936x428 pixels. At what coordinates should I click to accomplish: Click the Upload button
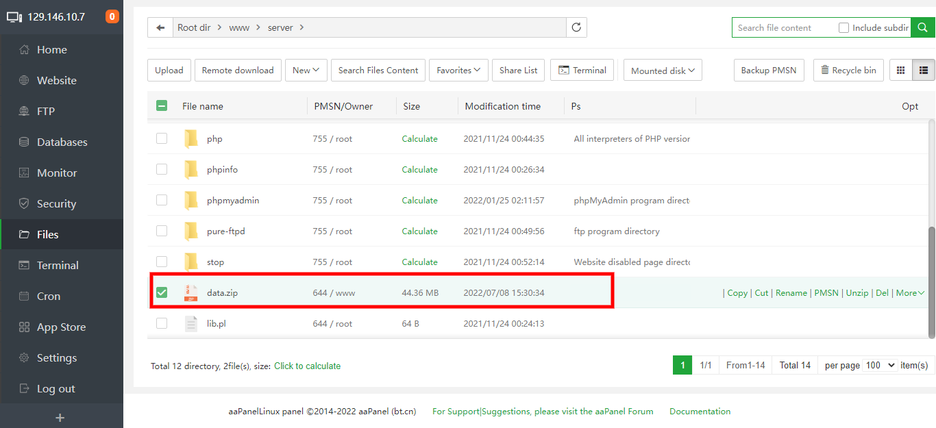pyautogui.click(x=169, y=70)
